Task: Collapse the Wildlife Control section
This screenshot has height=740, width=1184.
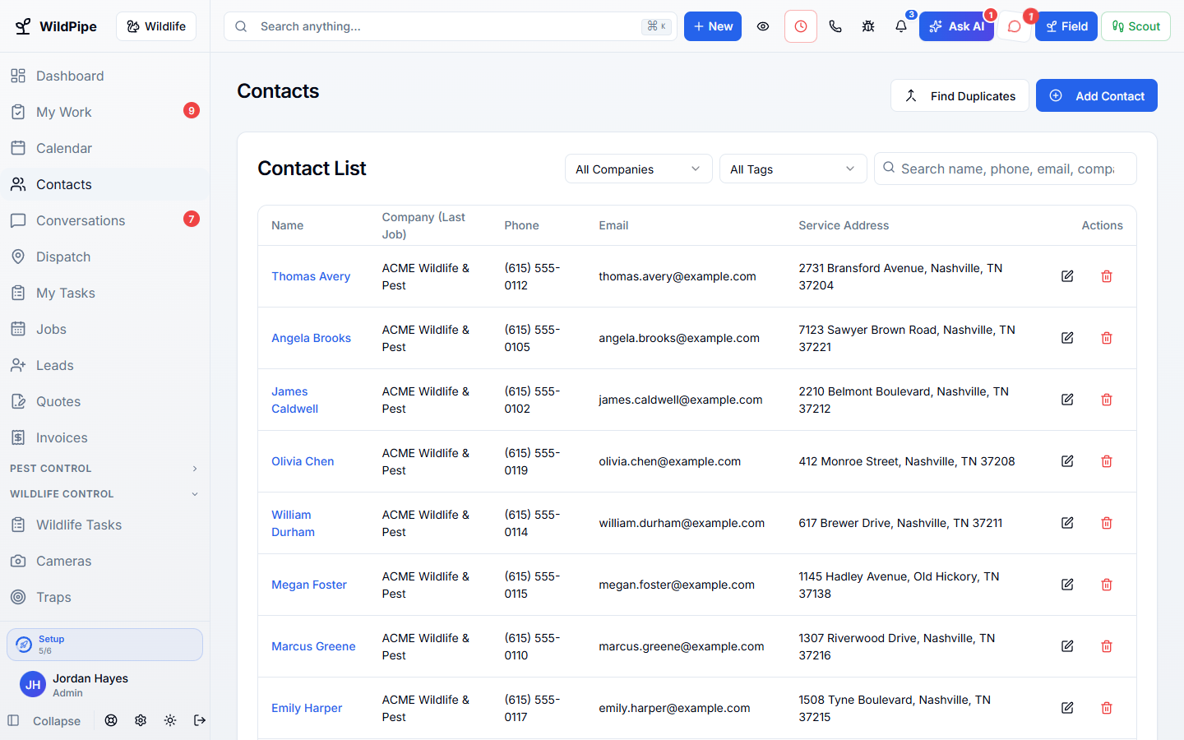Action: 104,493
